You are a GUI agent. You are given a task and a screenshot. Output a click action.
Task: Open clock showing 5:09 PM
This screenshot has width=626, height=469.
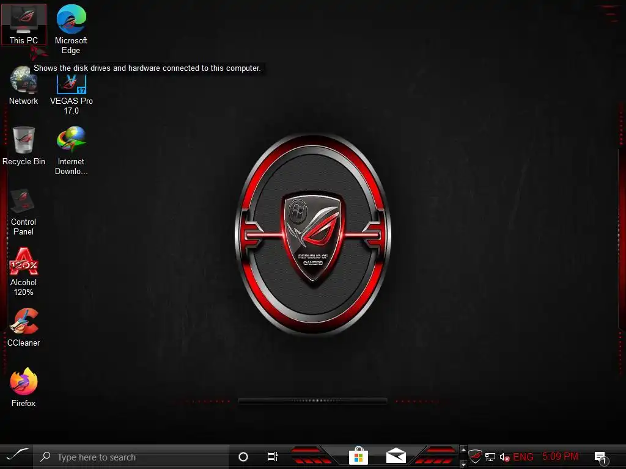pos(560,456)
